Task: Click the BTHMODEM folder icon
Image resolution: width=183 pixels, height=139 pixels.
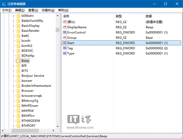Action: (x=18, y=121)
